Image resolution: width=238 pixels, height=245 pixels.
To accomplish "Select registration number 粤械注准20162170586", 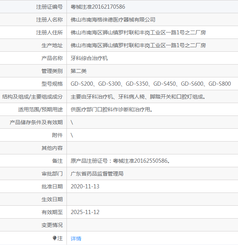I will click(x=98, y=7).
